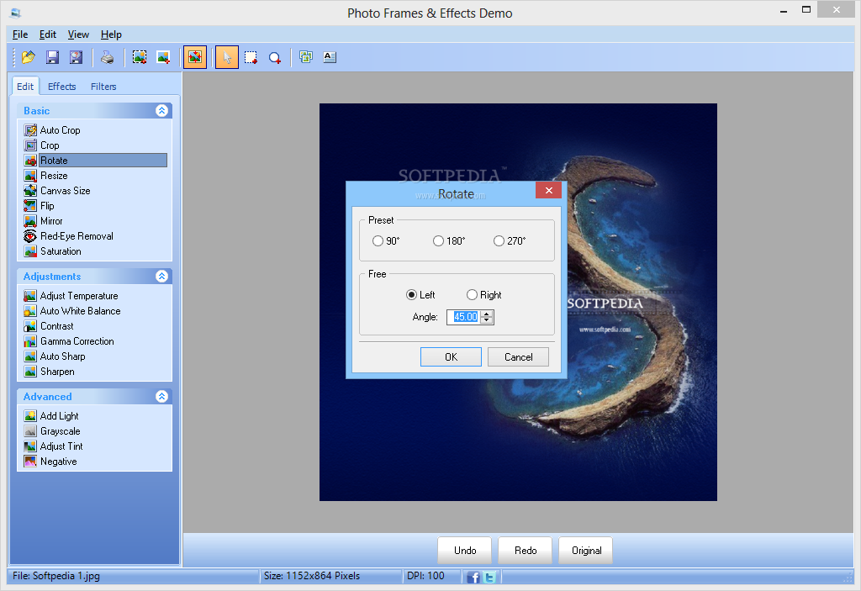The height and width of the screenshot is (591, 861).
Task: Click the Facebook icon in status bar
Action: [x=473, y=577]
